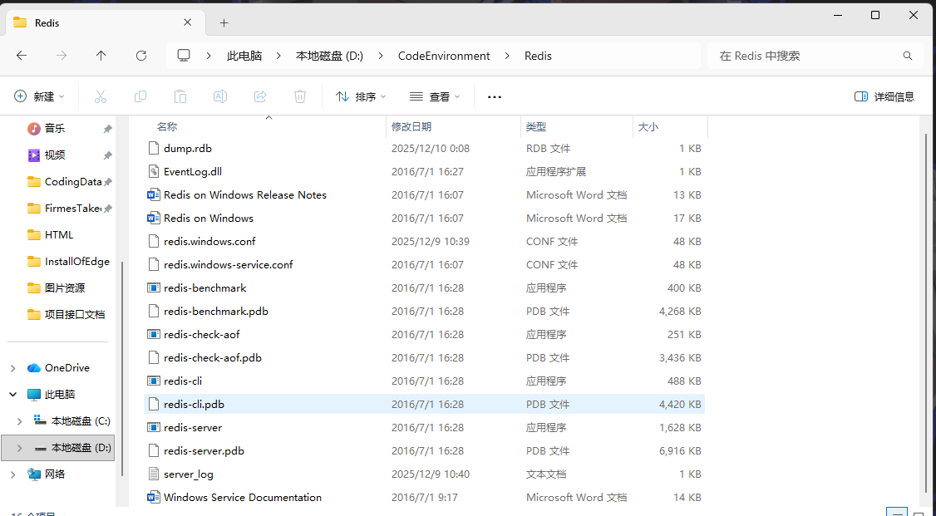
Task: Collapse the 此电脑 tree node
Action: pyautogui.click(x=13, y=395)
